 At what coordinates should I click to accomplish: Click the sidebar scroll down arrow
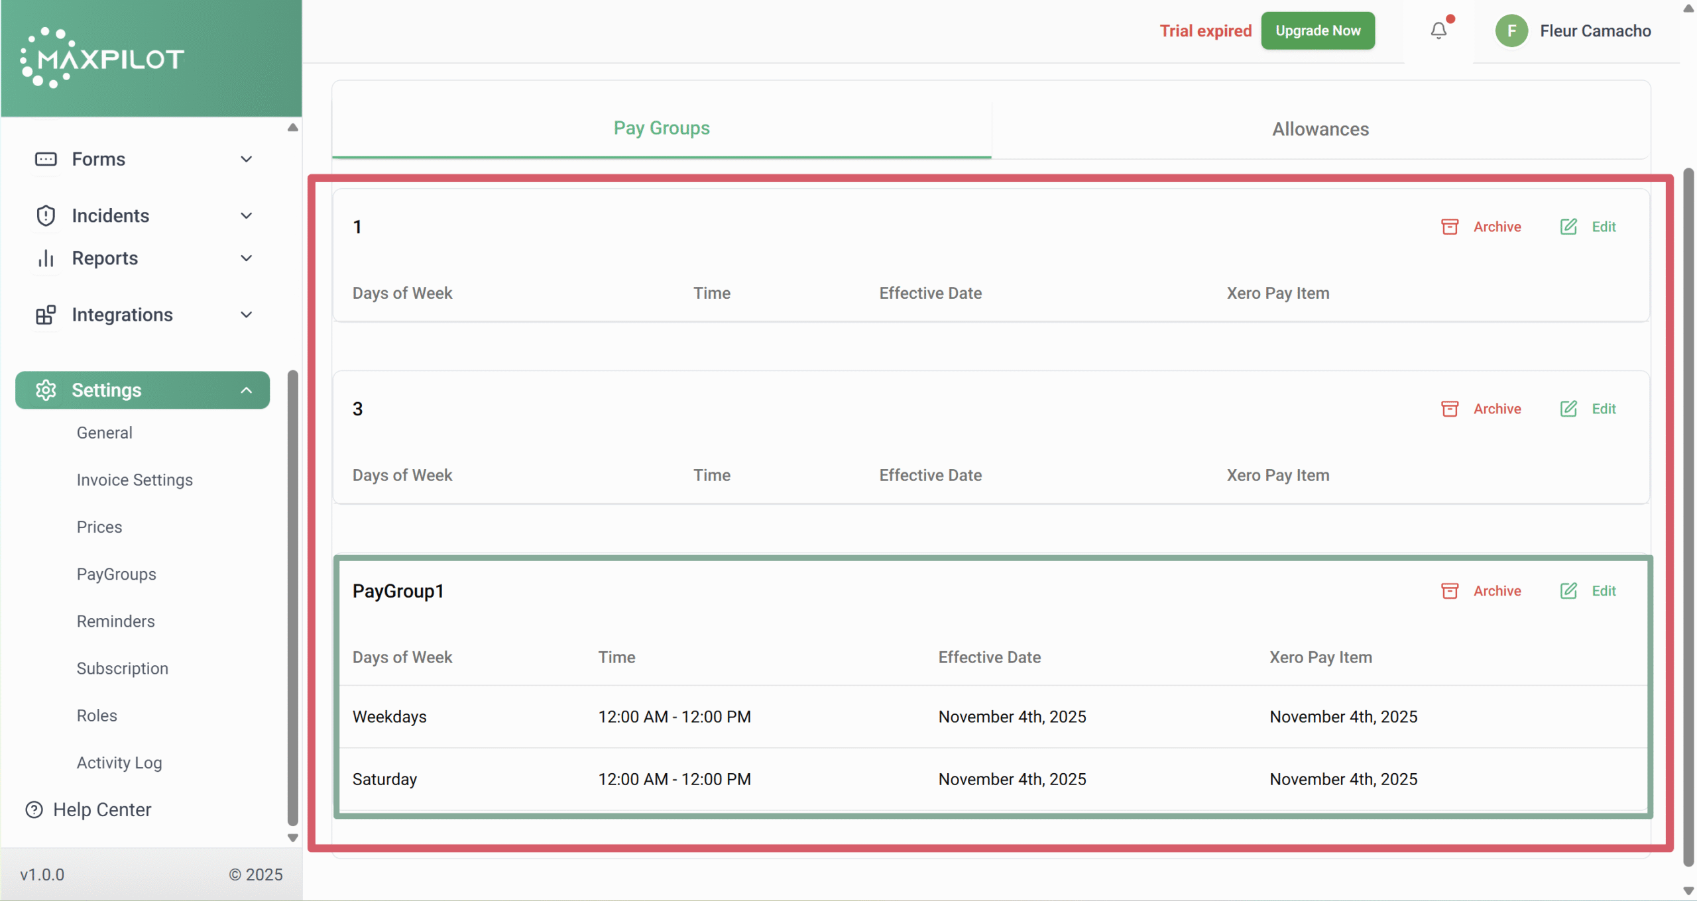click(292, 838)
